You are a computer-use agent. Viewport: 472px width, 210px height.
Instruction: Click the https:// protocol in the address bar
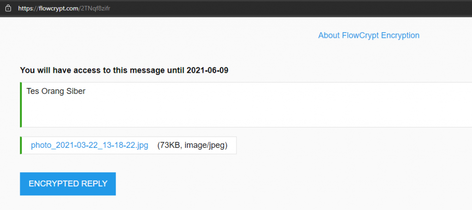(x=28, y=8)
